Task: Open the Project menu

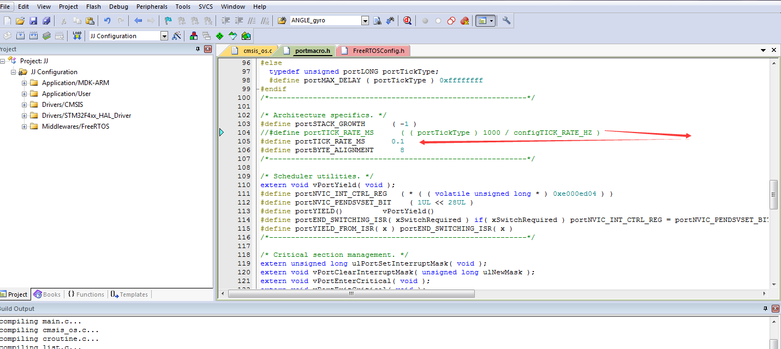Action: [x=68, y=7]
